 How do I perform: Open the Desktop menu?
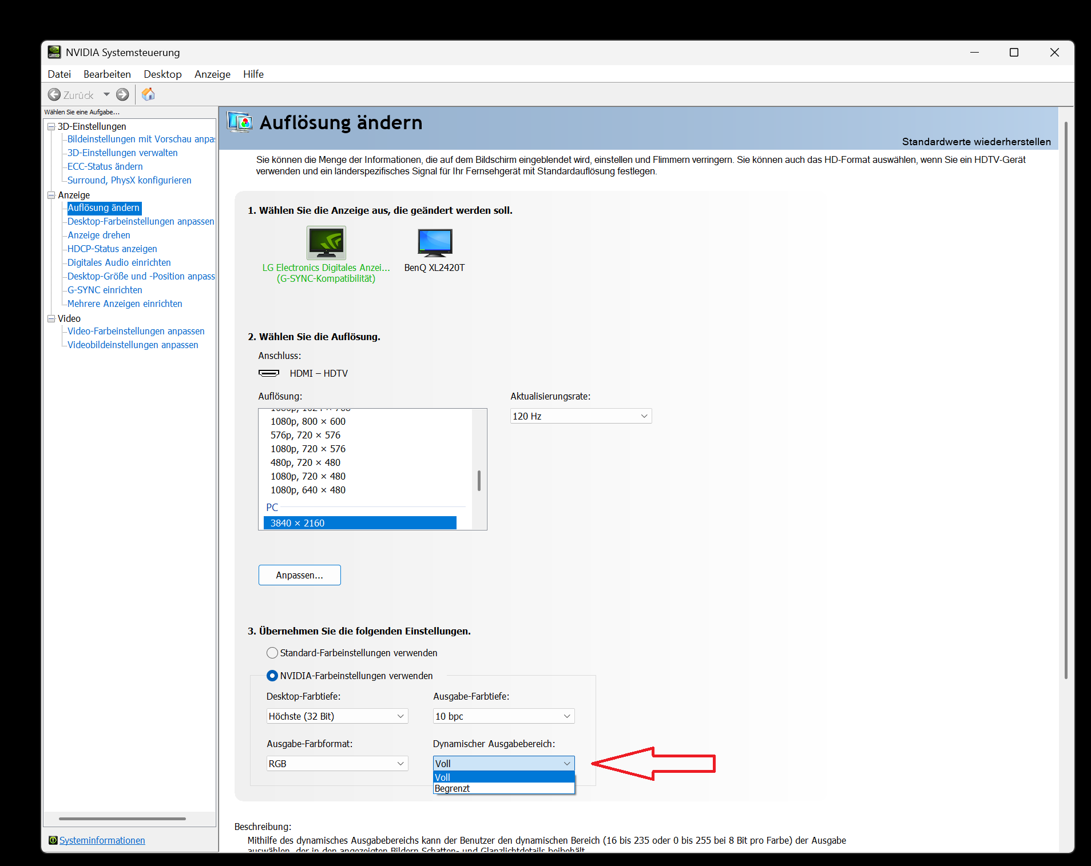(162, 74)
